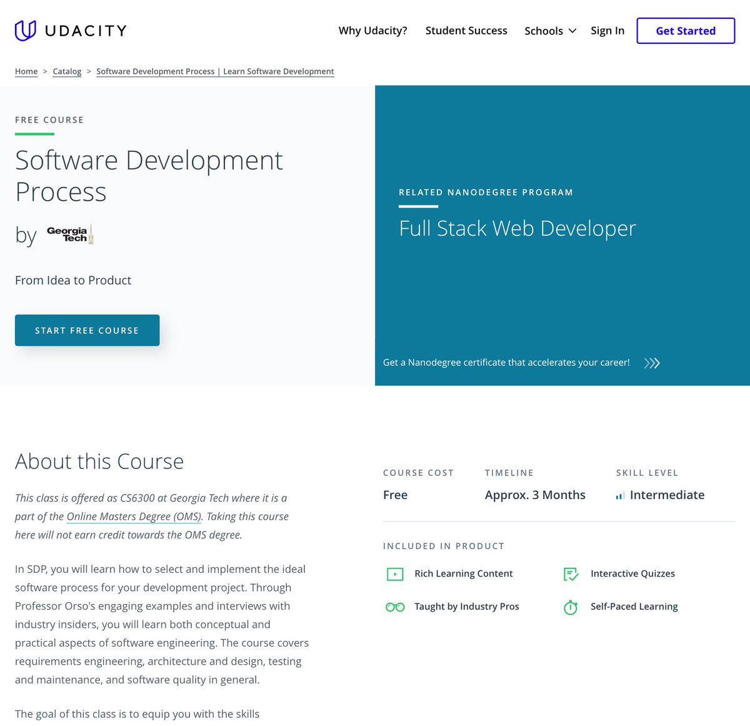Screen dimensions: 750x726
Task: Click the Get a Nanodegree certificate text
Action: pos(506,363)
